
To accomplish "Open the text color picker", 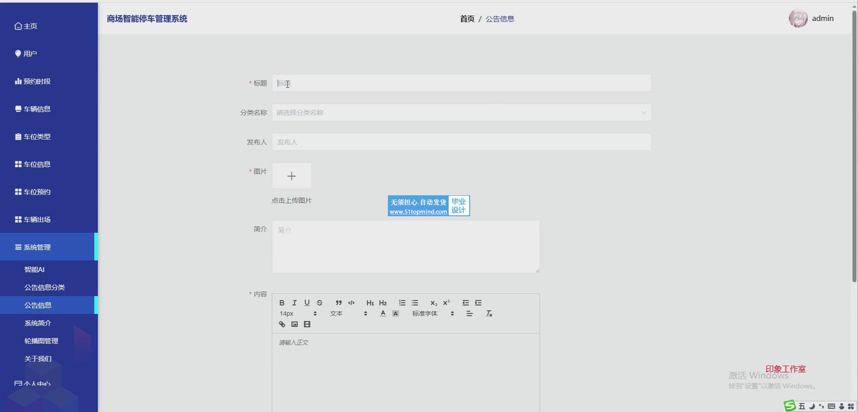I will click(x=383, y=313).
